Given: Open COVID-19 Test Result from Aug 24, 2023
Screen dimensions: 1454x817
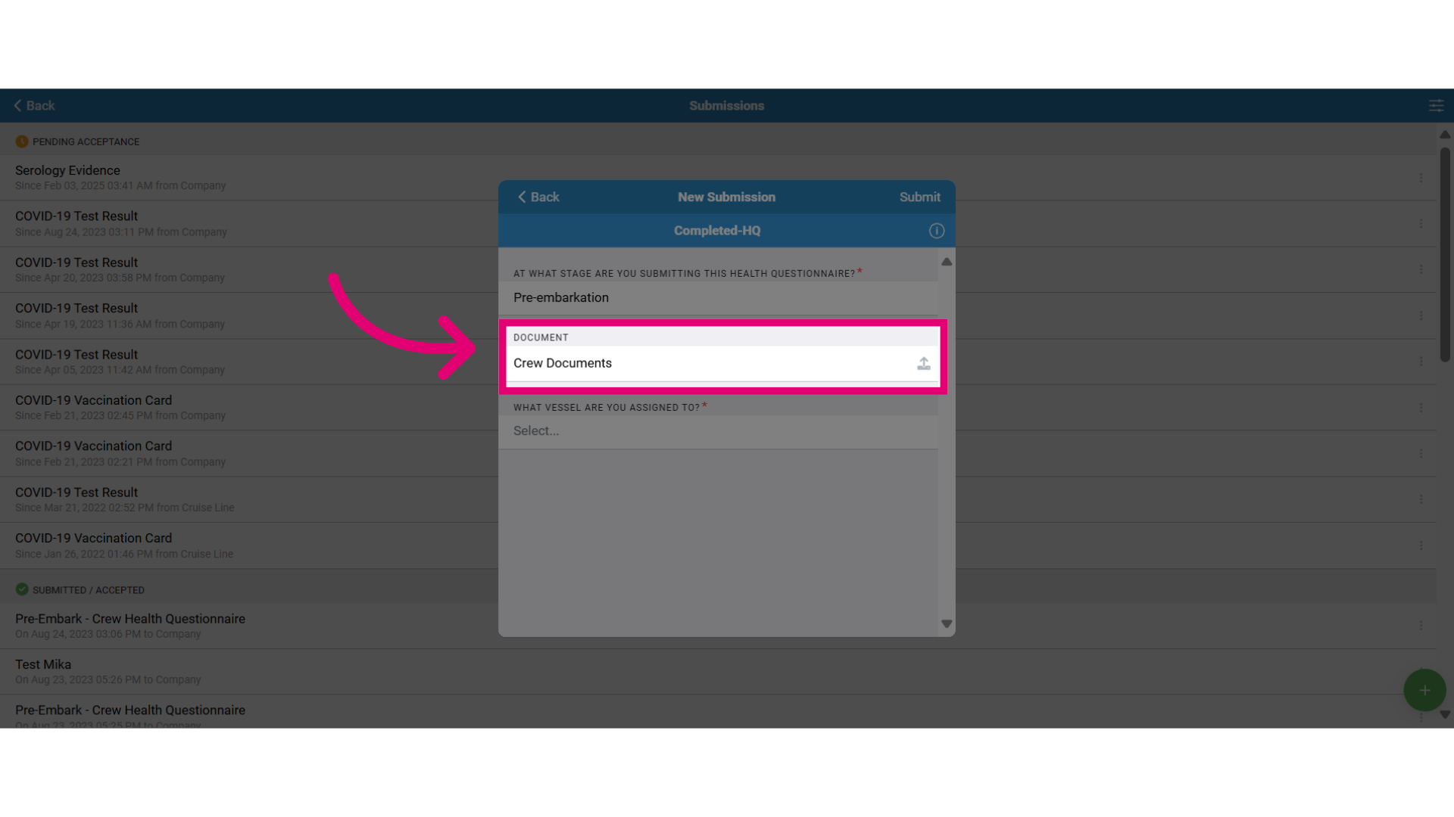Looking at the screenshot, I should click(718, 224).
